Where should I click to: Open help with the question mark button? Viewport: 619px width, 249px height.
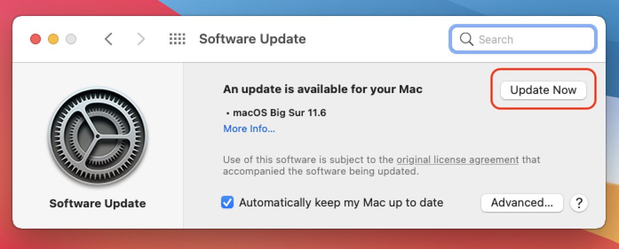579,203
